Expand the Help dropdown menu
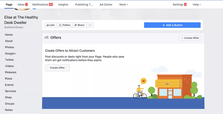Image resolution: width=223 pixels, height=114 pixels. (197, 4)
